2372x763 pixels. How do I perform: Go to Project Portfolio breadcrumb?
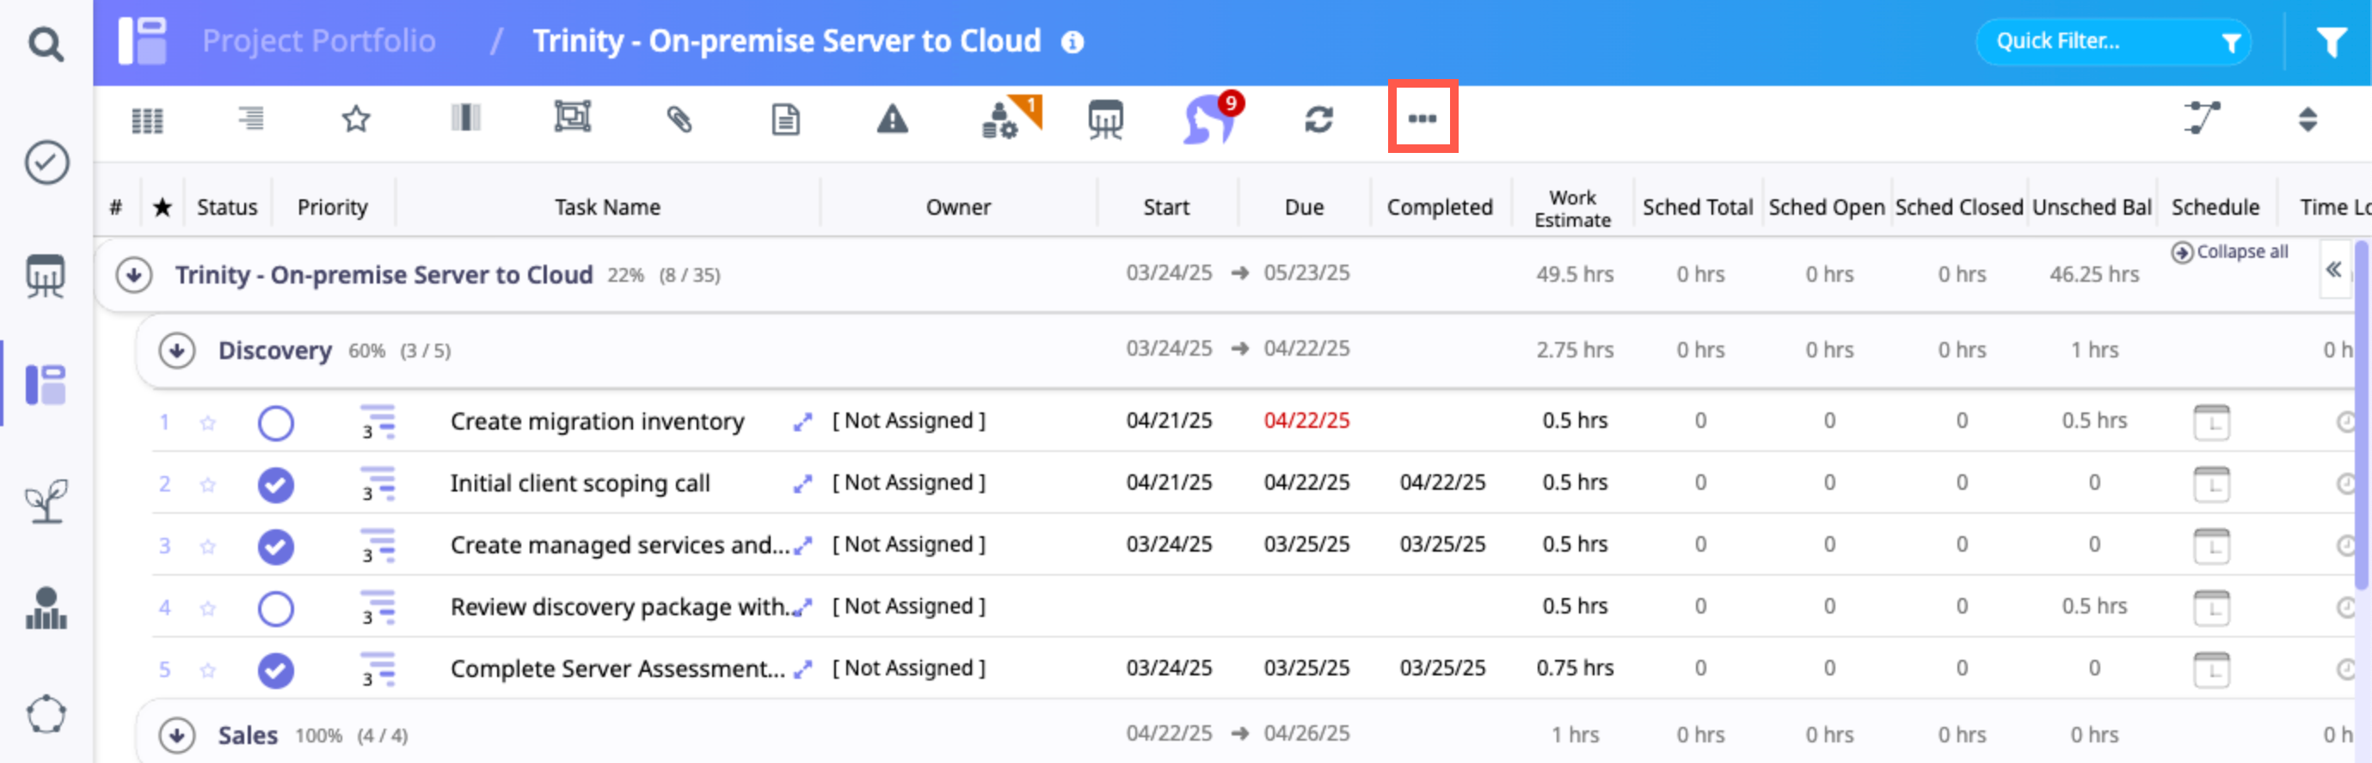tap(318, 41)
